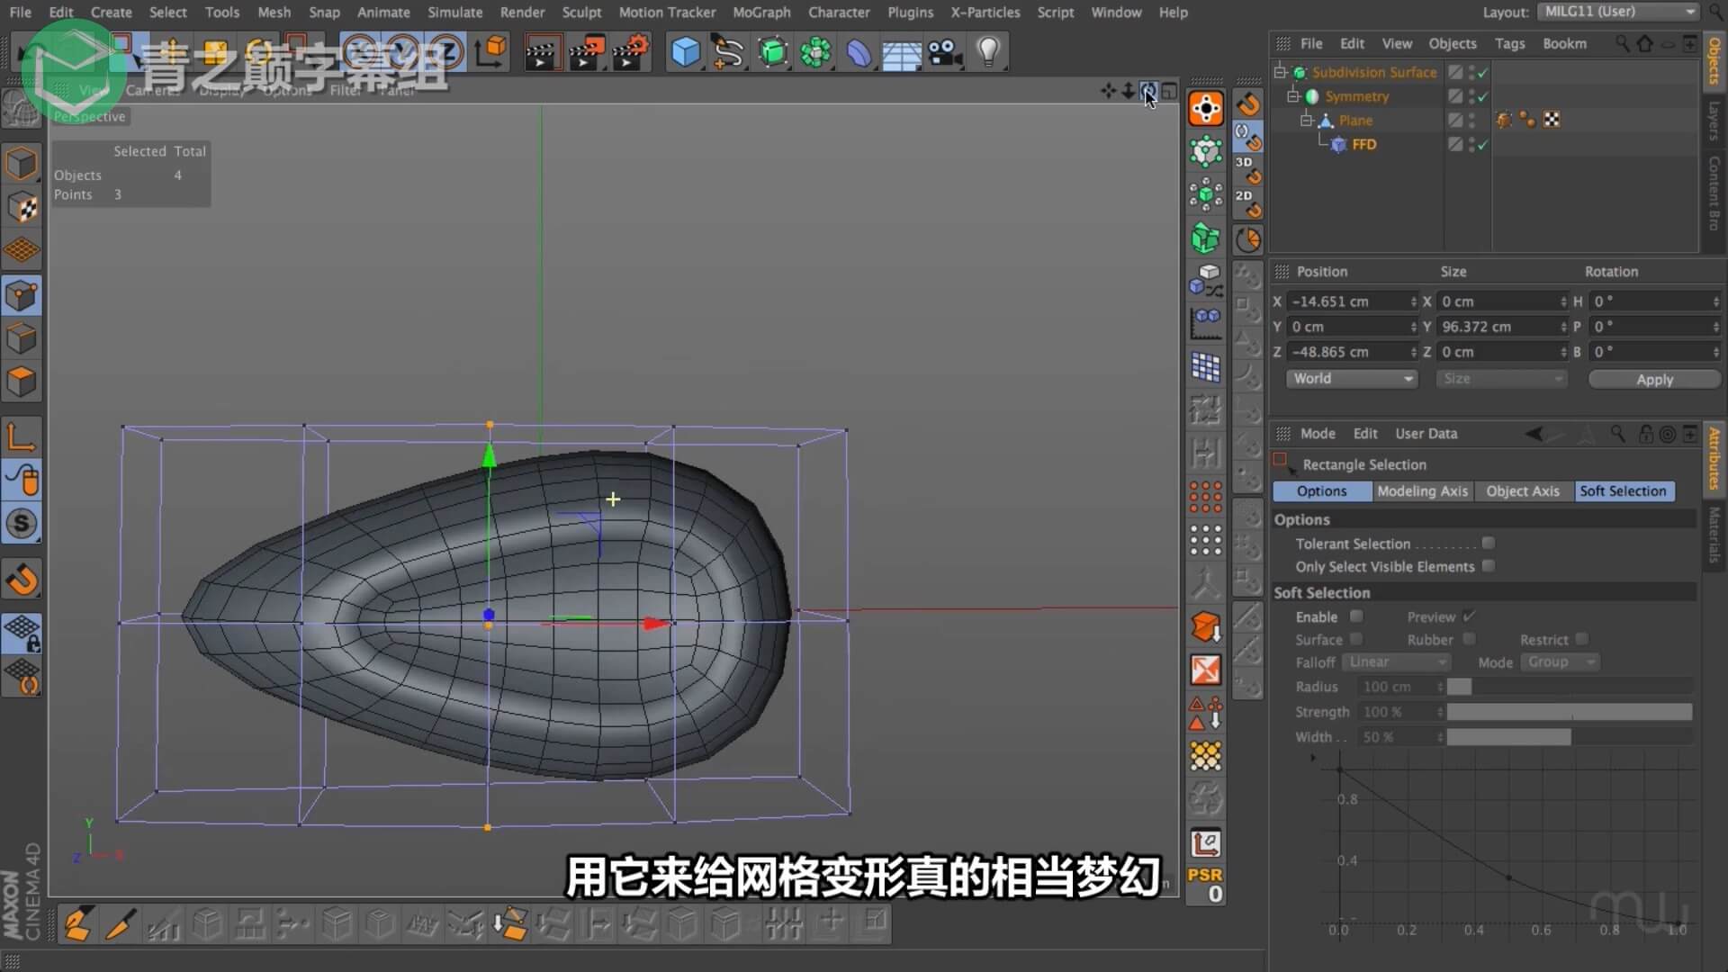This screenshot has height=972, width=1728.
Task: Toggle Only Select Visible Elements checkbox
Action: coord(1488,566)
